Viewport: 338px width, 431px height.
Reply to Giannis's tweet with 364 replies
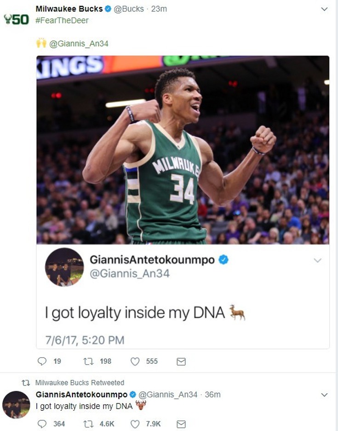42,424
